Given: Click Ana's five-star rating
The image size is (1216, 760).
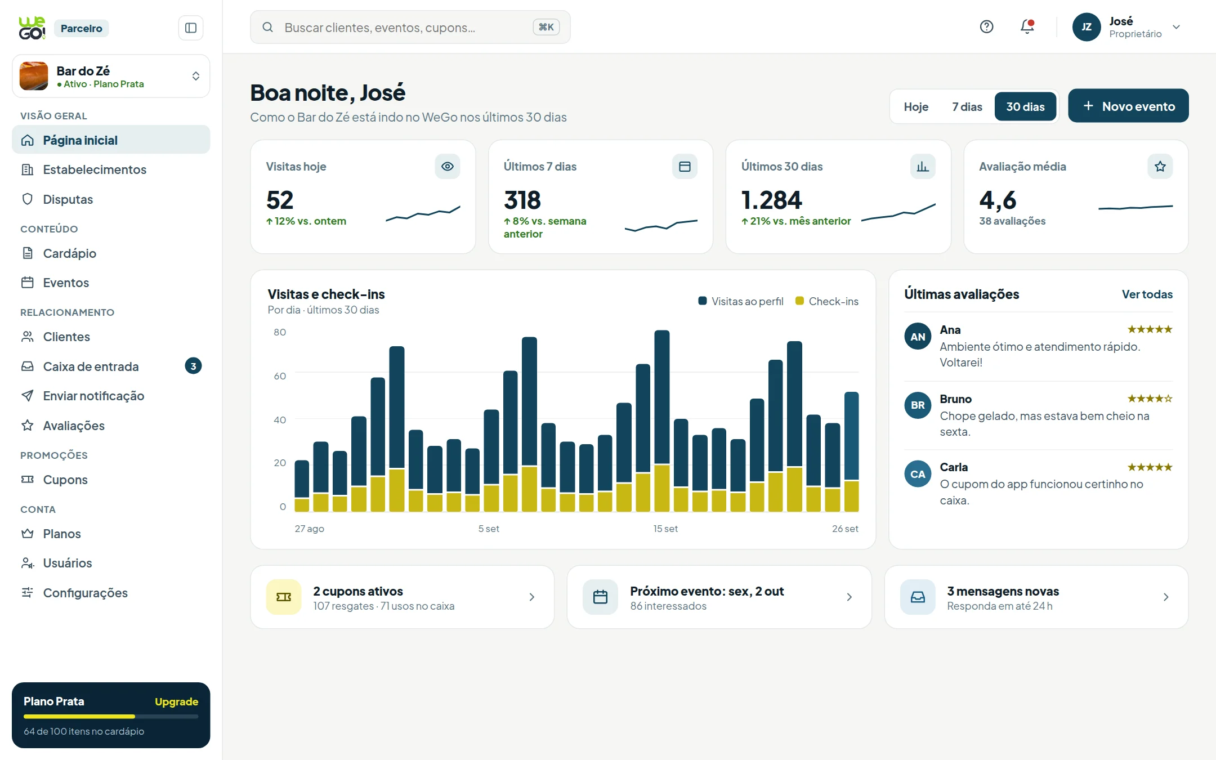Looking at the screenshot, I should (x=1150, y=329).
